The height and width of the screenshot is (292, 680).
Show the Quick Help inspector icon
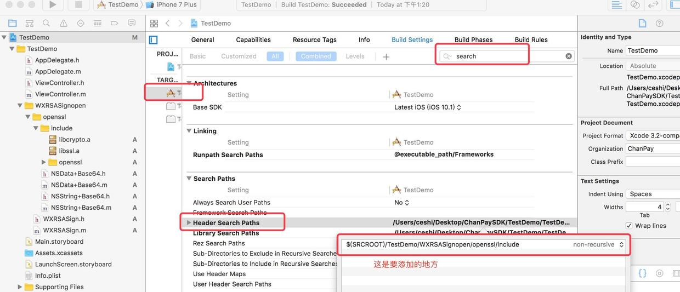(660, 24)
